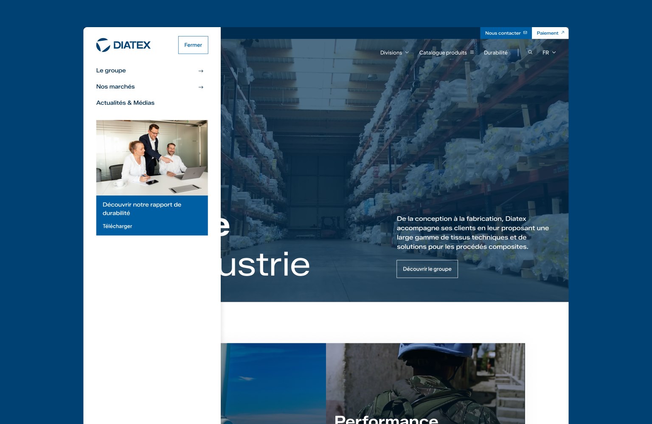
Task: Close the side menu with Fermer
Action: (x=193, y=45)
